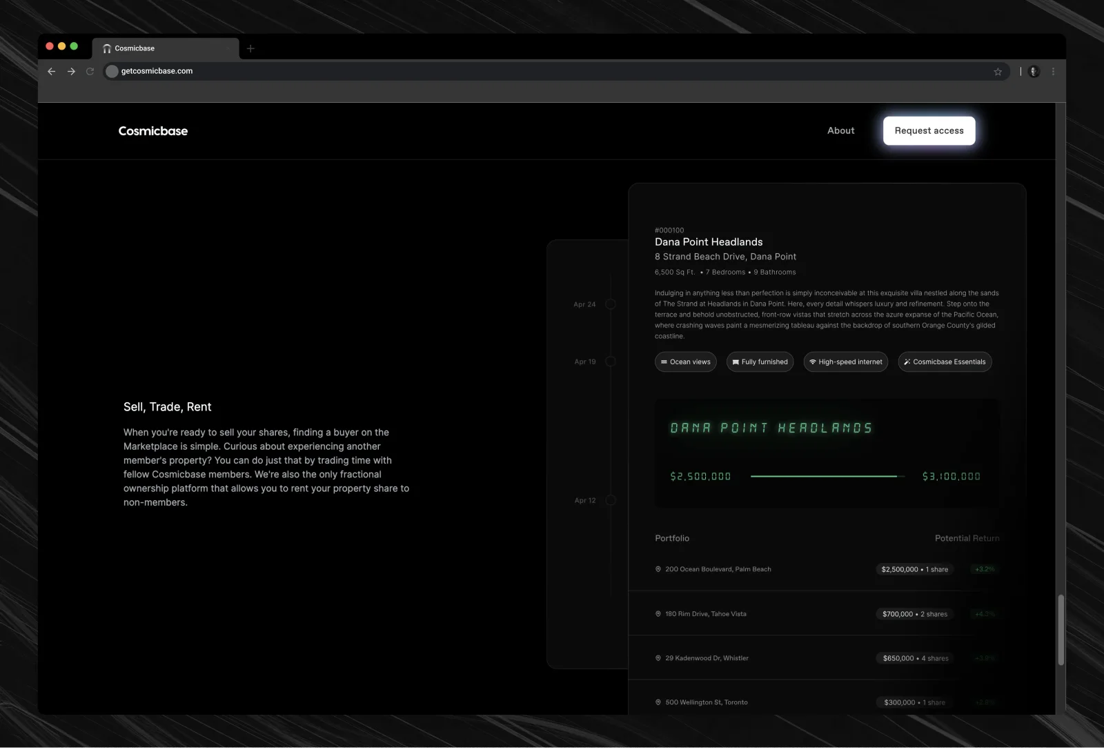Click the location pin for 500 Wellington St
The width and height of the screenshot is (1104, 752).
point(658,703)
